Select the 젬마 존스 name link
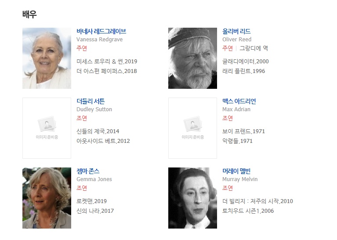 point(88,171)
